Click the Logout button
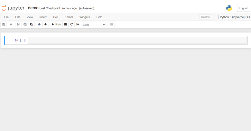251x131 pixels. (x=243, y=8)
